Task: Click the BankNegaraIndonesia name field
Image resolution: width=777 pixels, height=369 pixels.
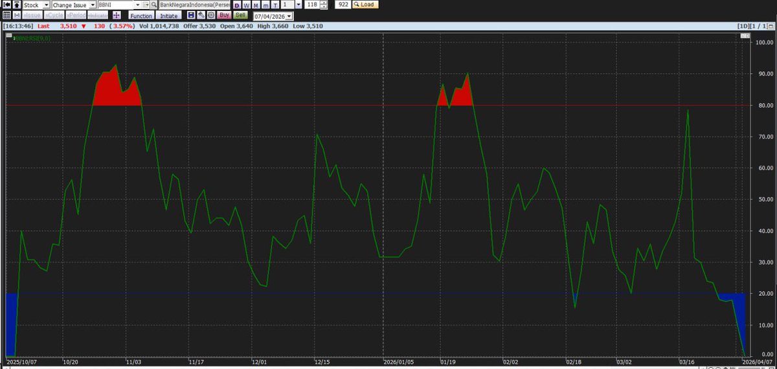Action: coord(195,5)
